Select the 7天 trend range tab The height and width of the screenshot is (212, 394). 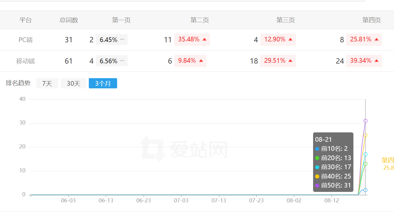coord(47,83)
